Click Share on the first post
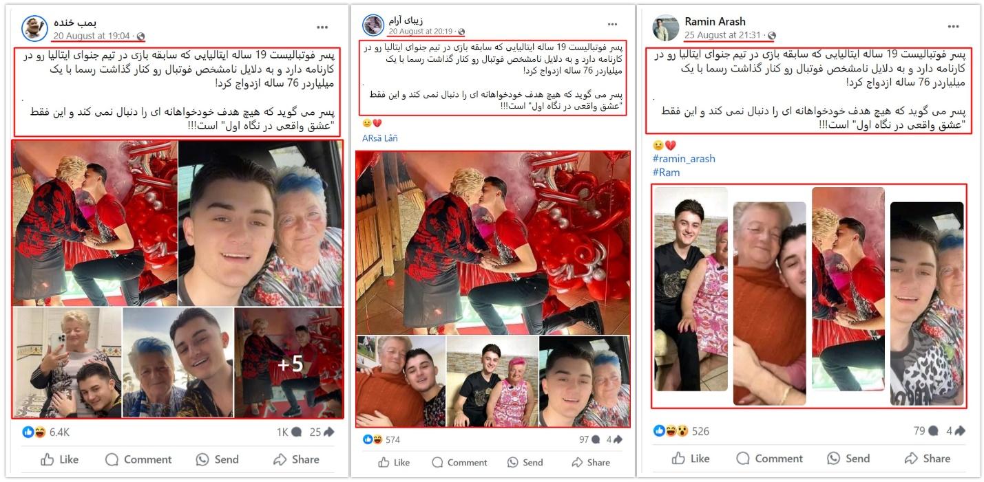Screen dimensions: 984x482 296,459
